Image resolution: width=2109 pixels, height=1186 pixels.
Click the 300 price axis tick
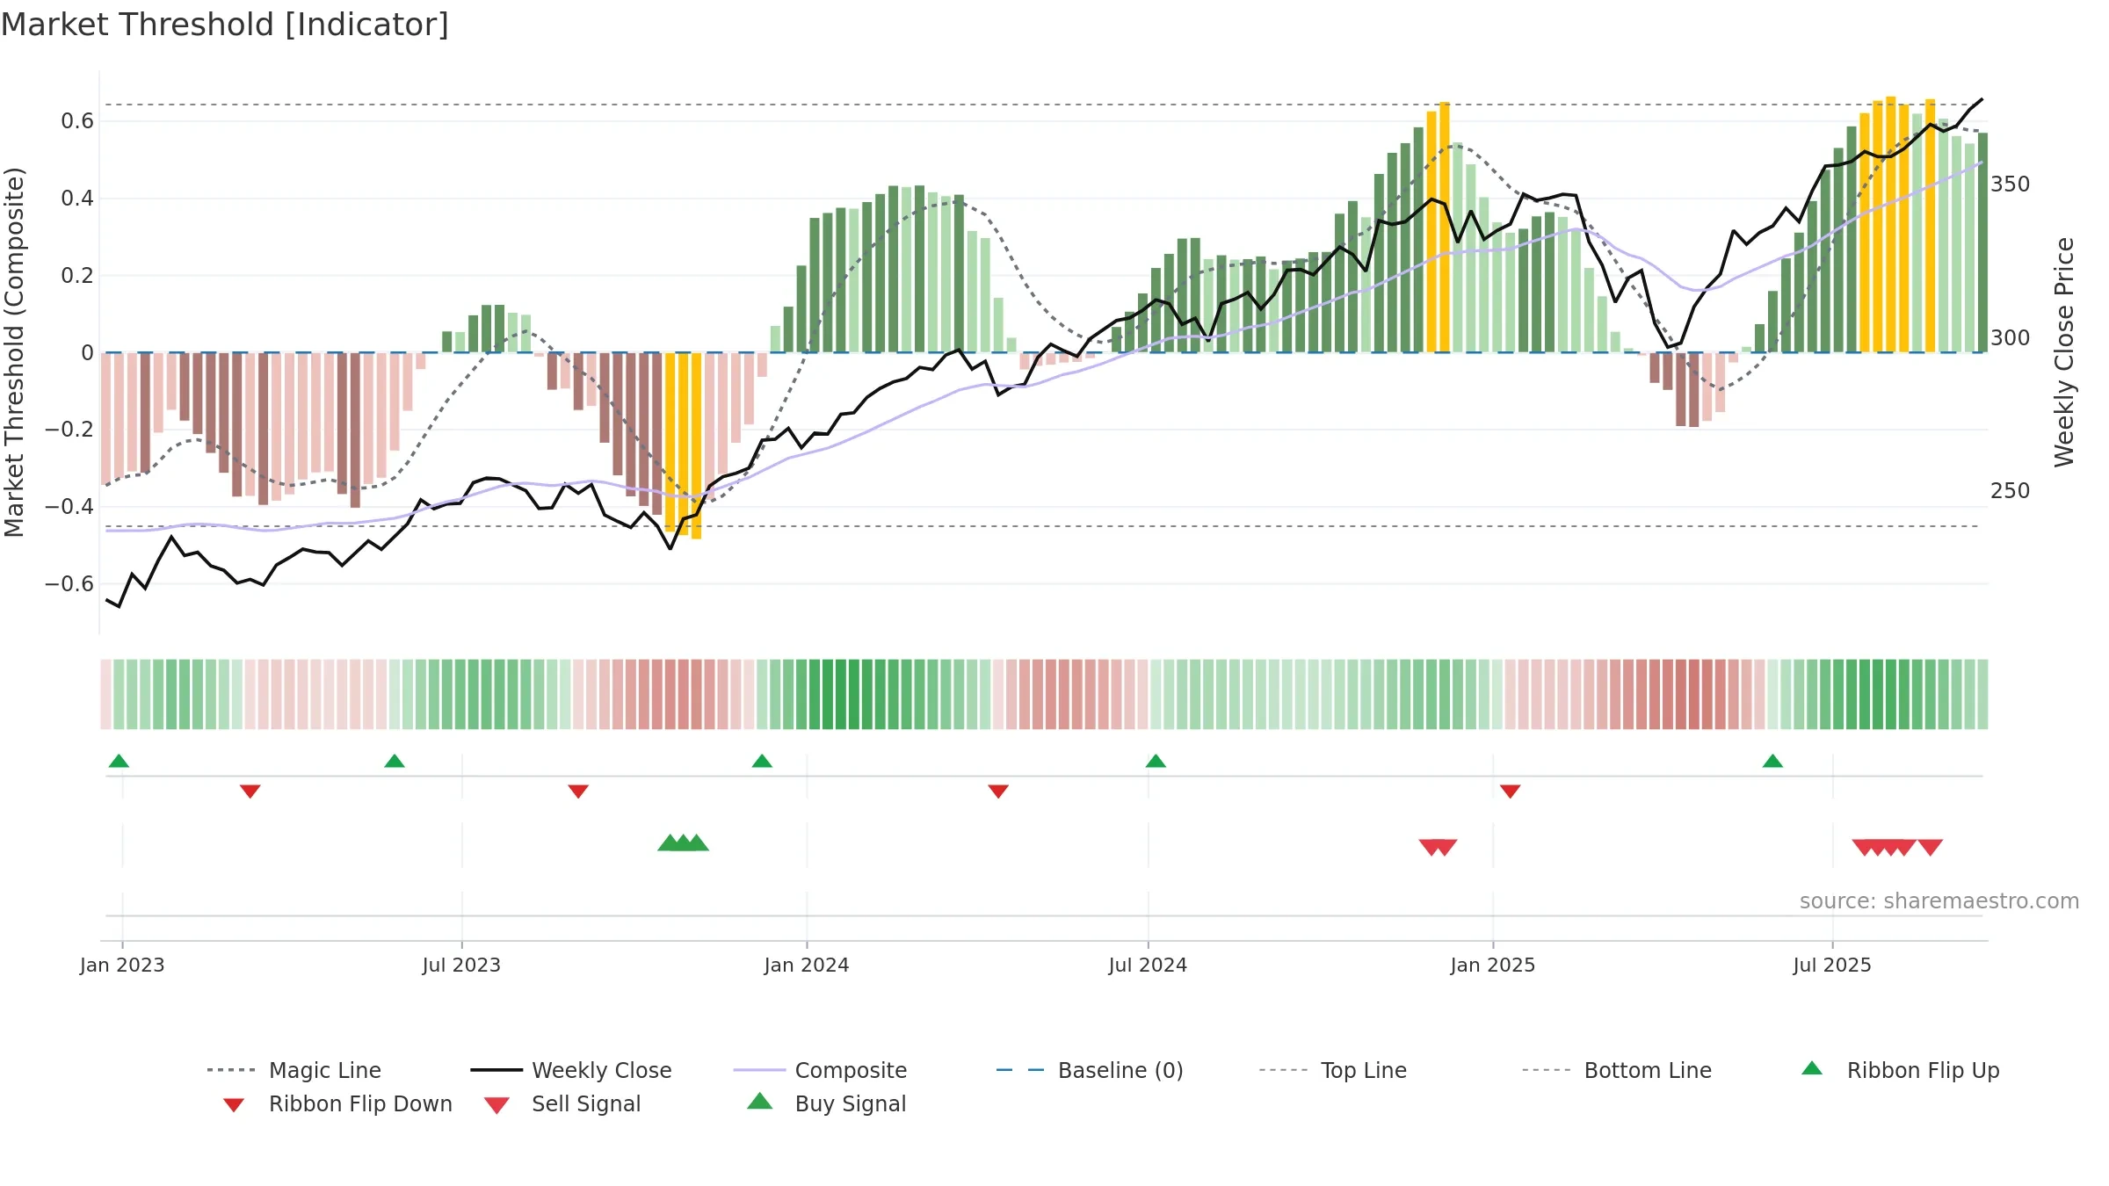pos(2011,338)
